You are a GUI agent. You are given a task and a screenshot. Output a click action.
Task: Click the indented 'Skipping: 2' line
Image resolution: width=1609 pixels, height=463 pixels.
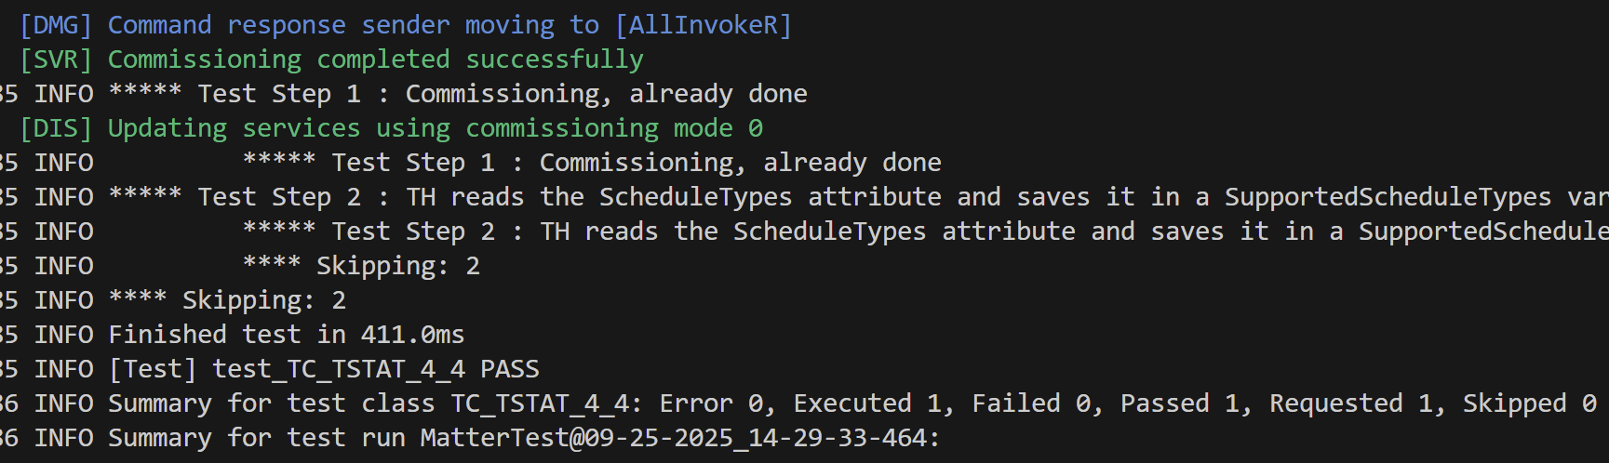click(397, 266)
